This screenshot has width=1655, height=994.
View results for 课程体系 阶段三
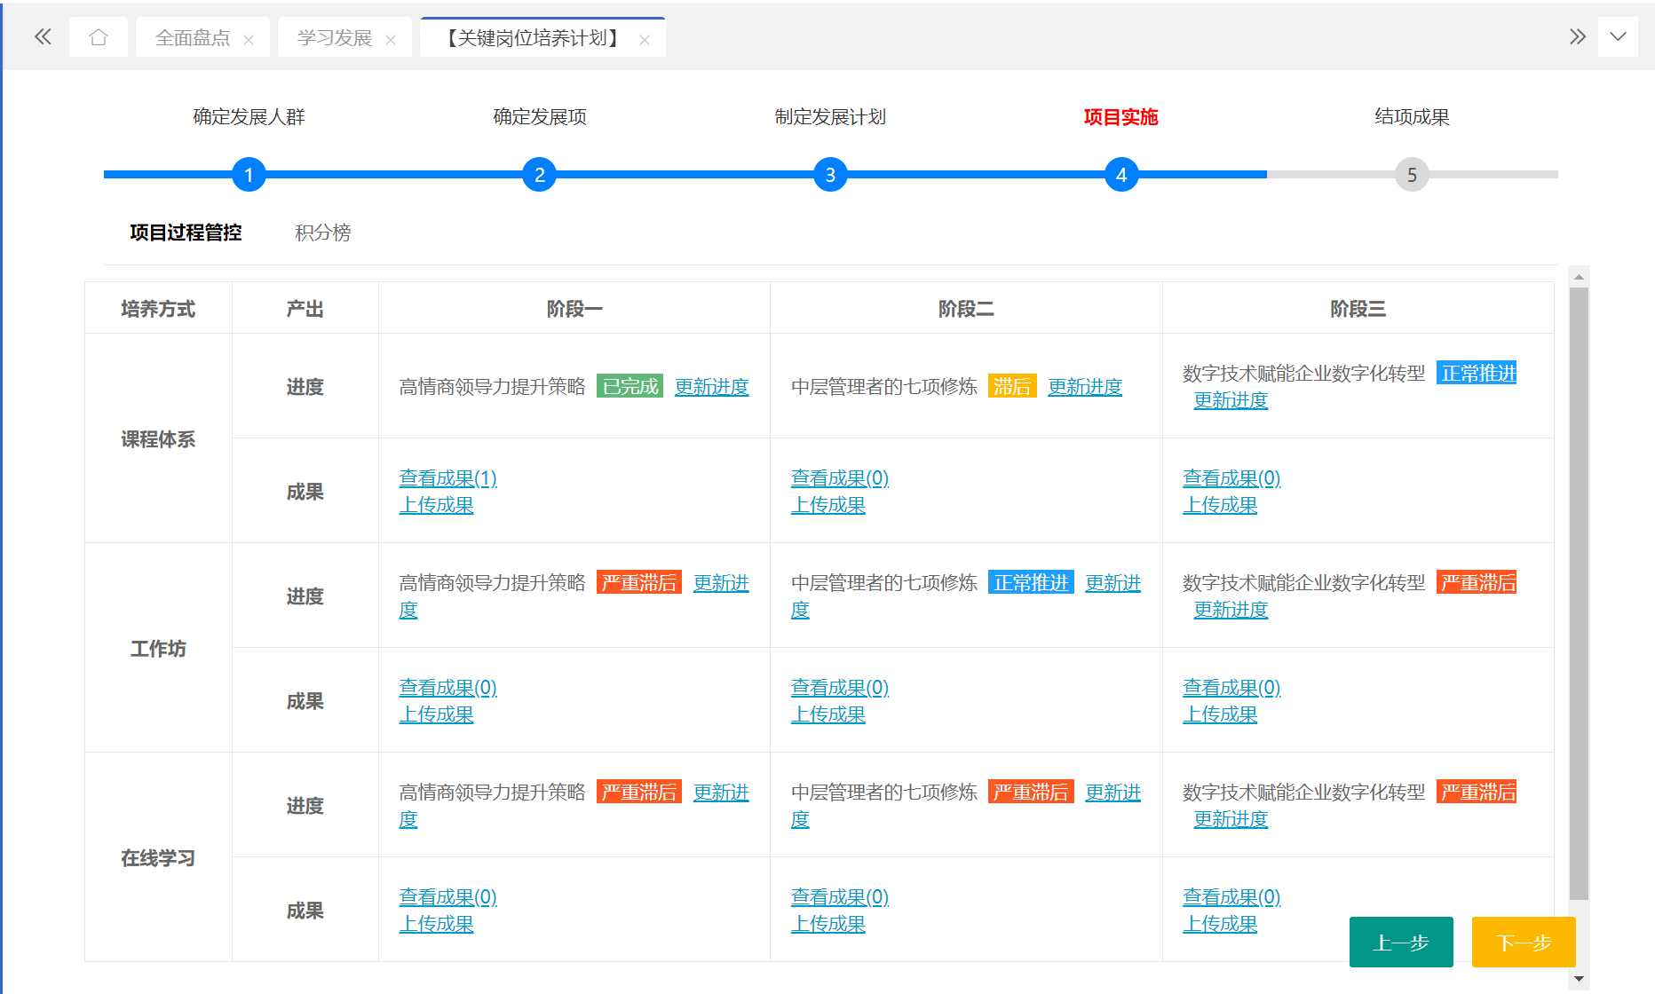(x=1231, y=478)
